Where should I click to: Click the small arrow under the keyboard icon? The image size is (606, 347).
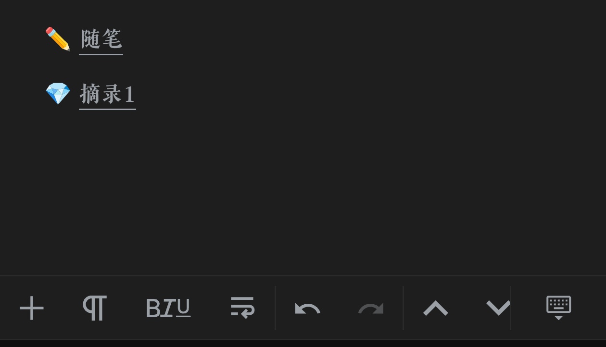(x=558, y=319)
